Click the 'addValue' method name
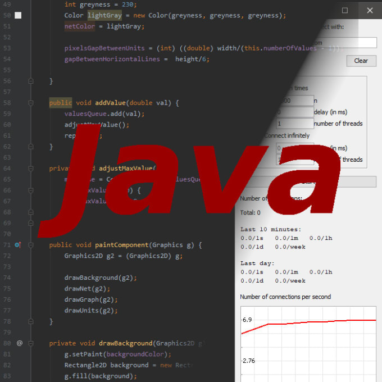Viewport: 382px width, 382px height. [110, 103]
